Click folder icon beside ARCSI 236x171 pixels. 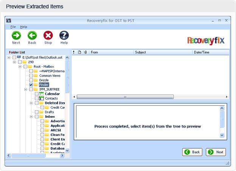(47, 130)
